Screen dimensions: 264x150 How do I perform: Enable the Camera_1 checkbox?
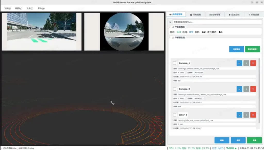tap(175, 63)
